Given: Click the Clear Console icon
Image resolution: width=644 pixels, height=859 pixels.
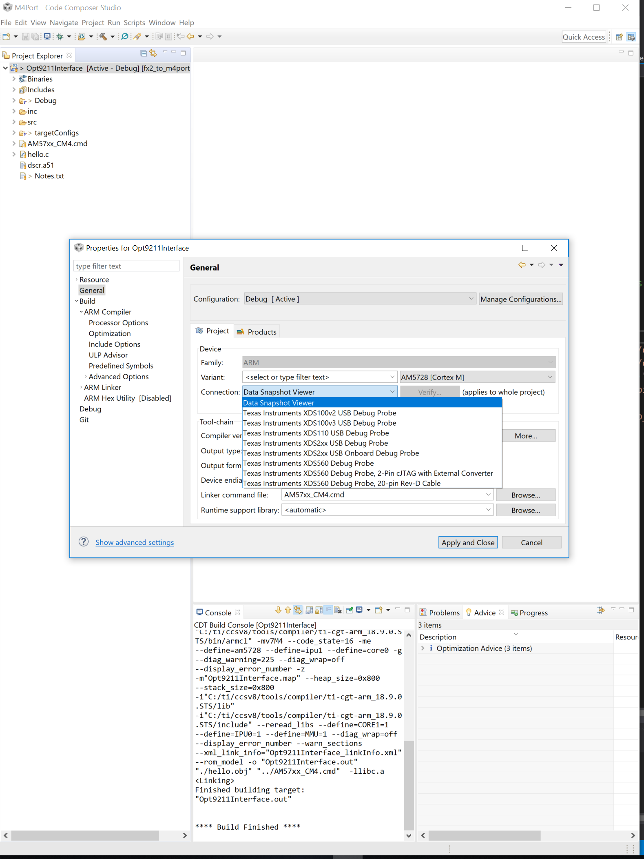Looking at the screenshot, I should pos(338,610).
